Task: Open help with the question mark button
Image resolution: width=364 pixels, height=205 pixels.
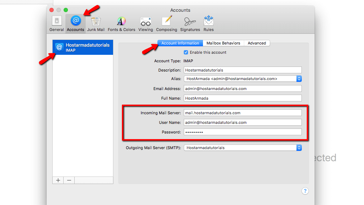Action: tap(305, 191)
